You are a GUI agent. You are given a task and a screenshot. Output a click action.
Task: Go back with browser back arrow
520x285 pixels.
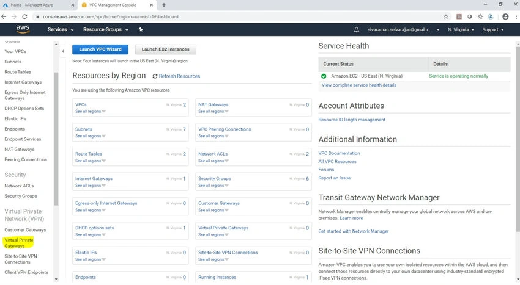(4, 16)
